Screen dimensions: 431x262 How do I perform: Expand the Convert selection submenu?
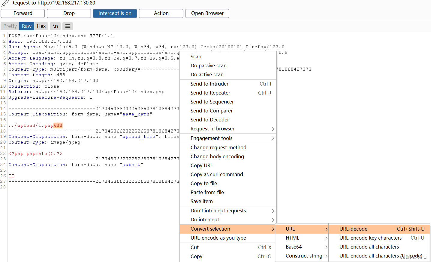[x=228, y=229]
